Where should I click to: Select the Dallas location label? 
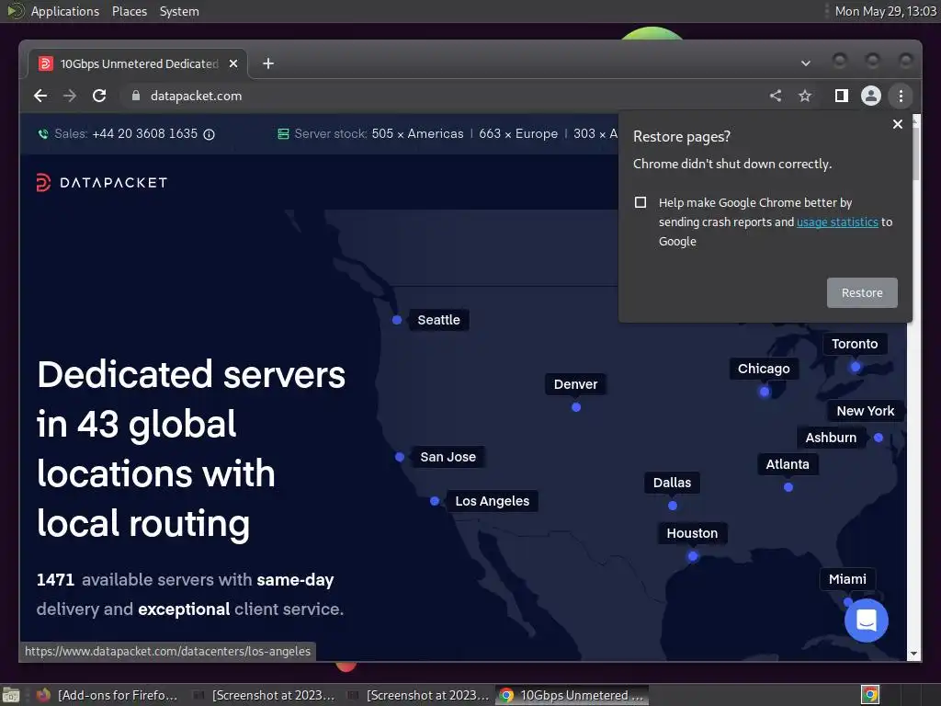(x=672, y=483)
